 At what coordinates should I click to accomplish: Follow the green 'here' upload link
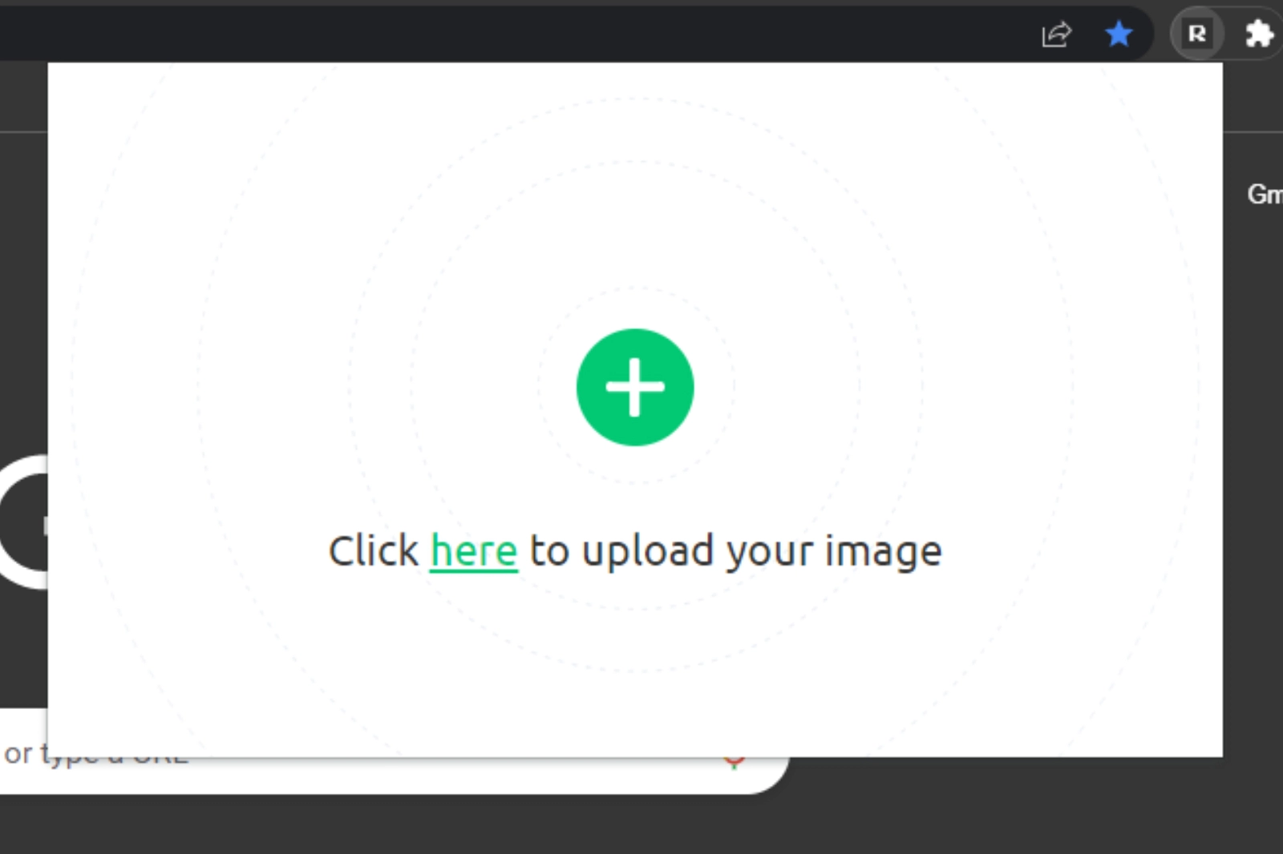click(474, 551)
